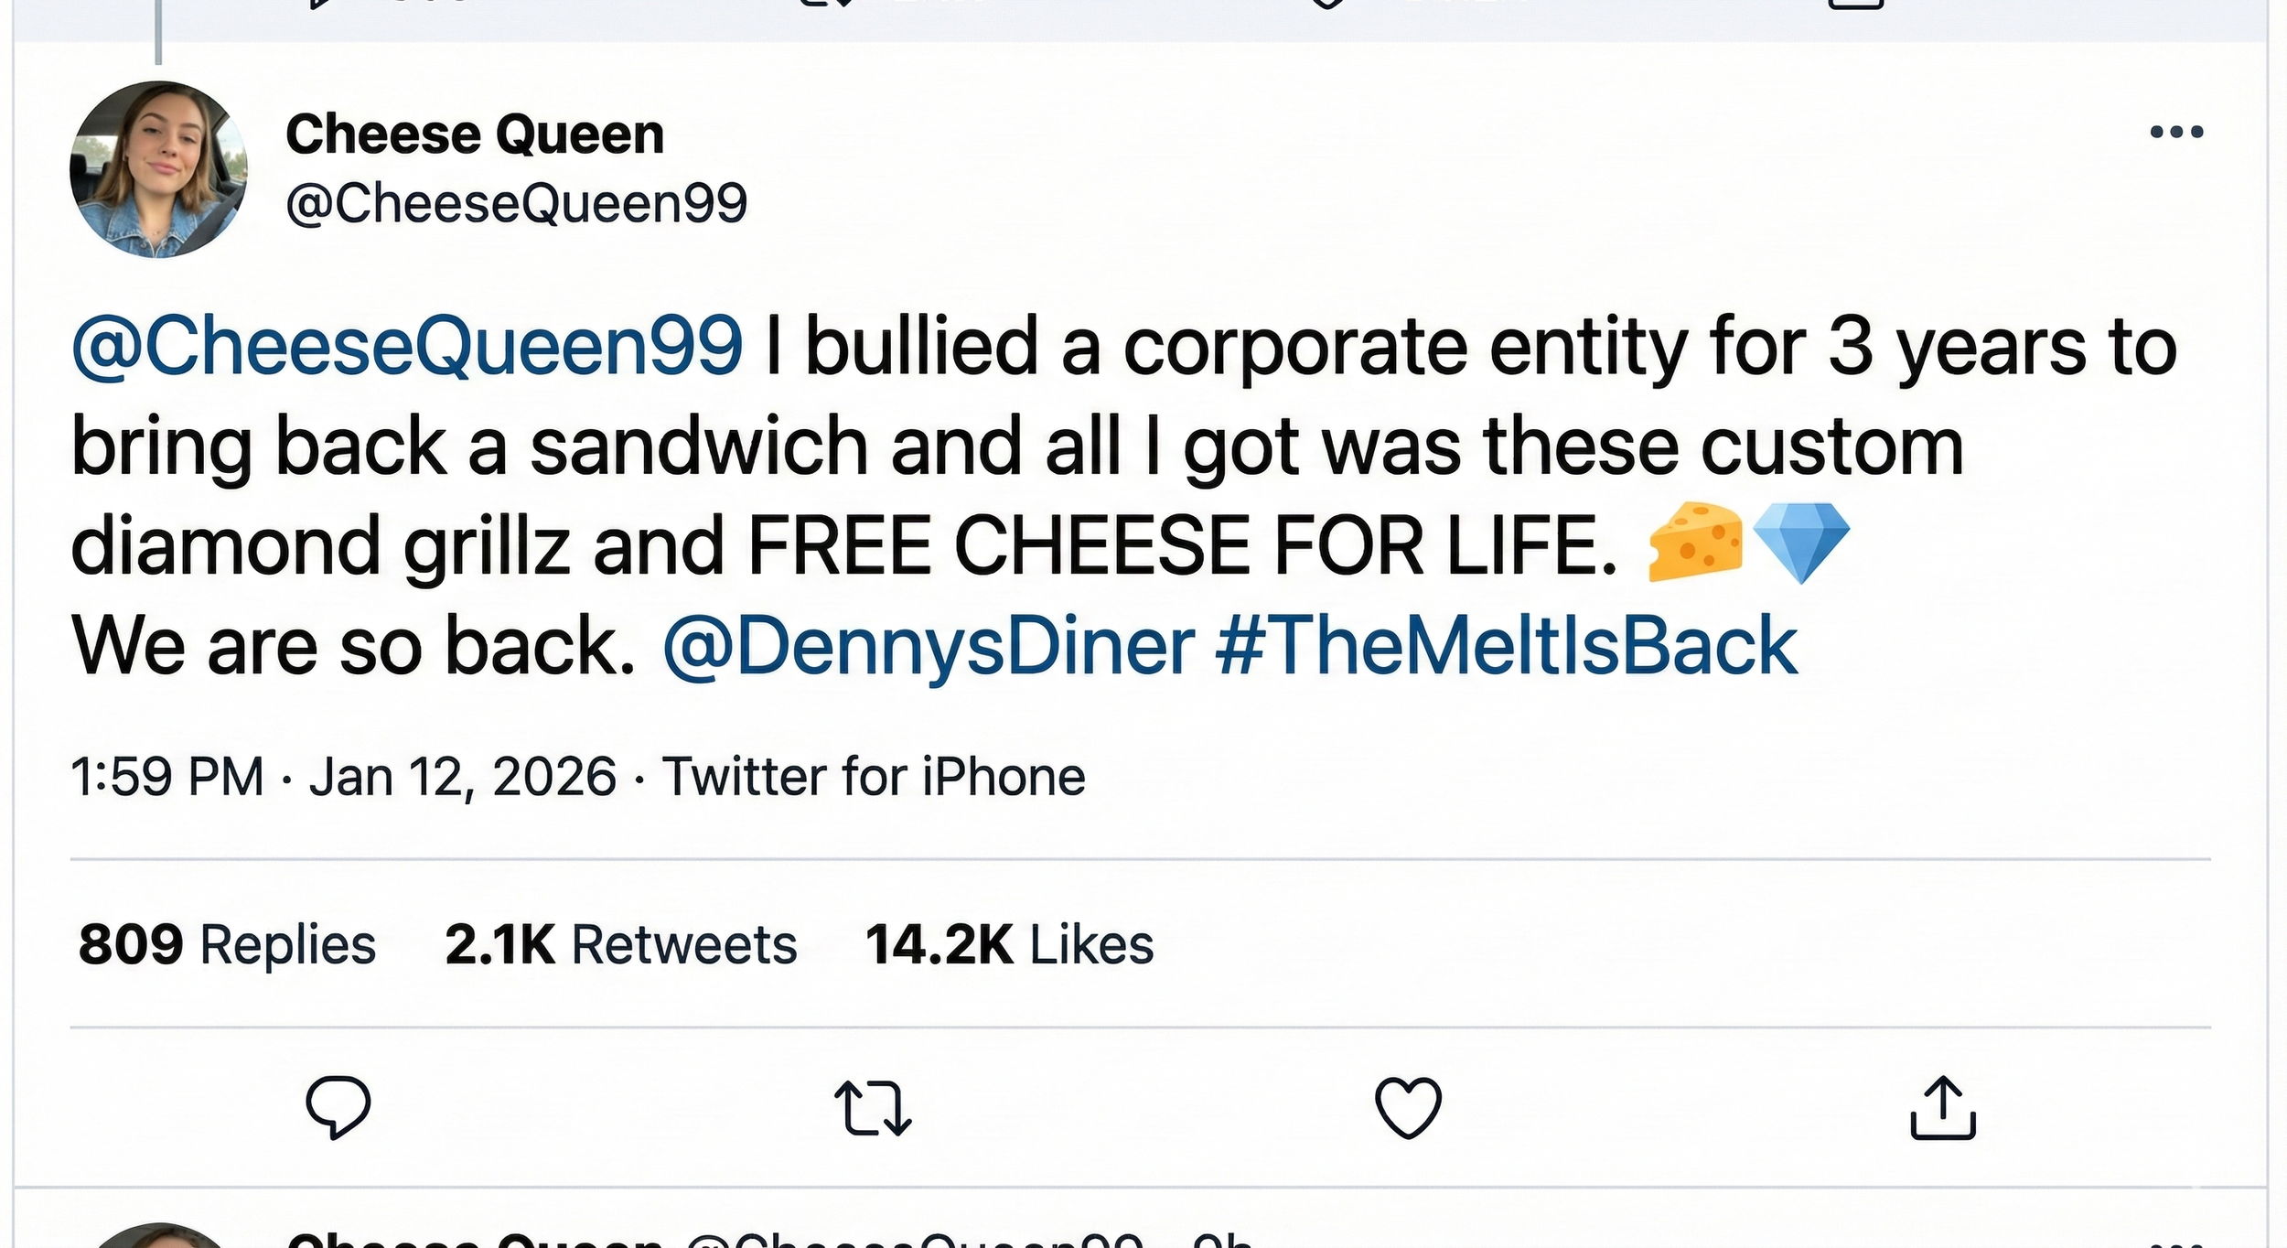
Task: Visit the @DennysDiner mention
Action: click(929, 646)
